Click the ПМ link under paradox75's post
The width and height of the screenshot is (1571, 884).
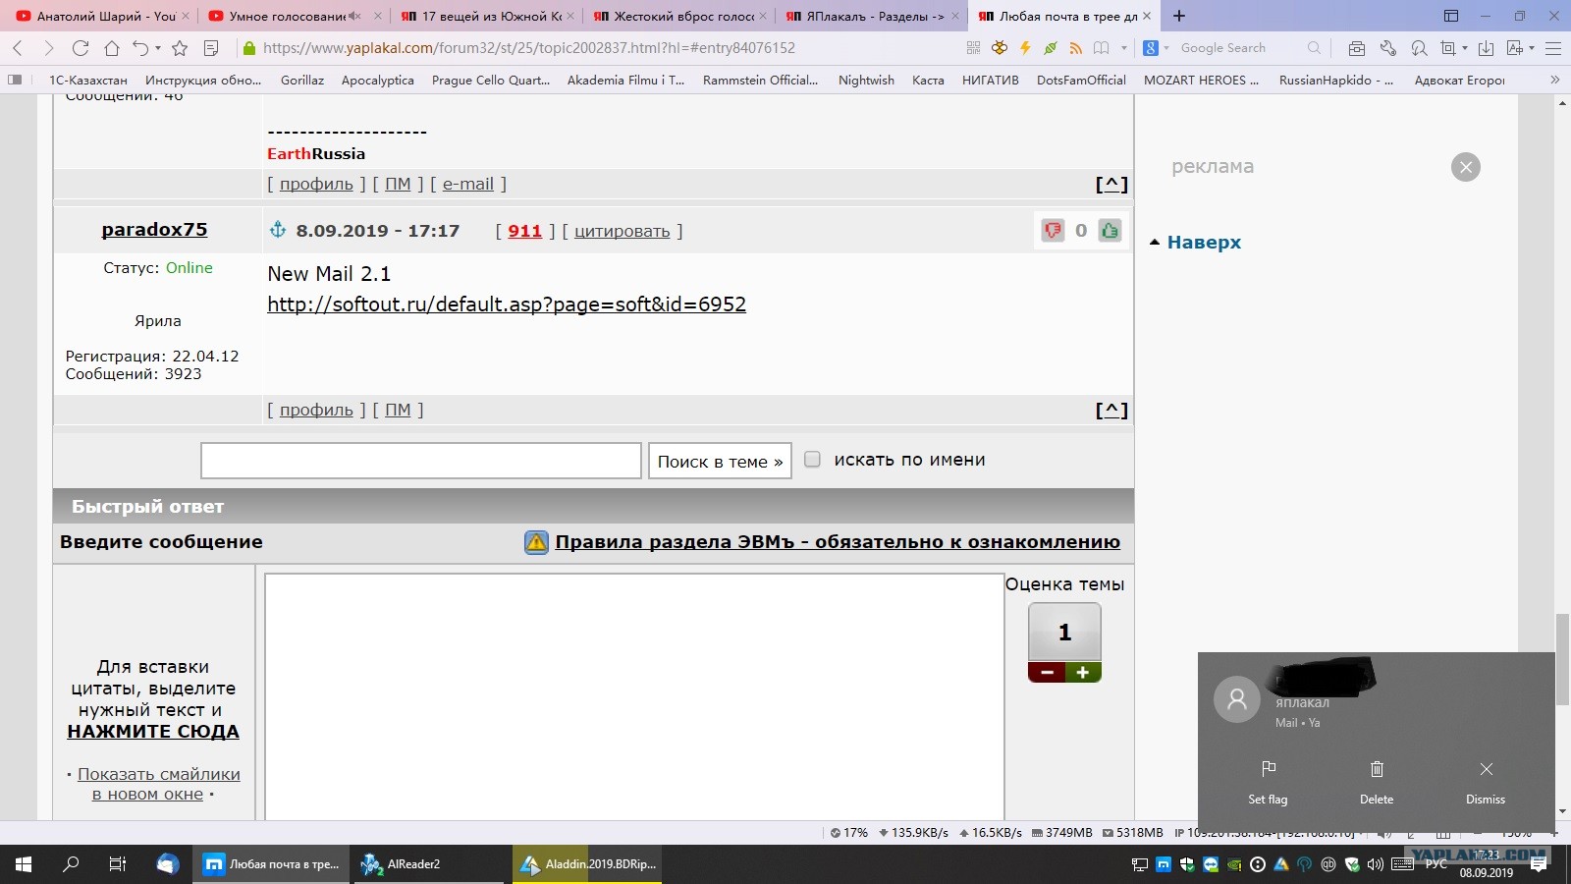(398, 410)
